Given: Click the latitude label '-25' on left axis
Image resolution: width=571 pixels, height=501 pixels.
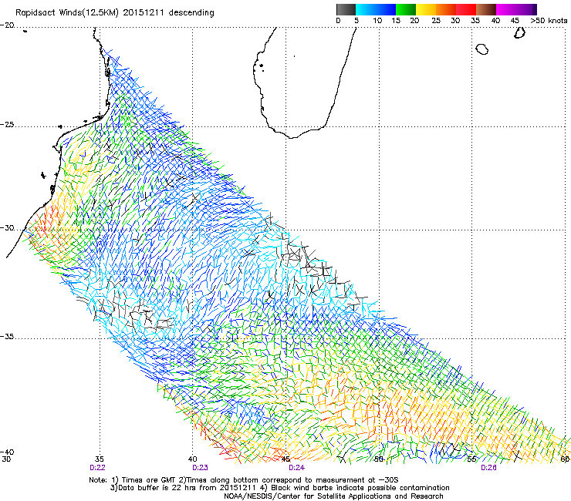Looking at the screenshot, I should (7, 125).
